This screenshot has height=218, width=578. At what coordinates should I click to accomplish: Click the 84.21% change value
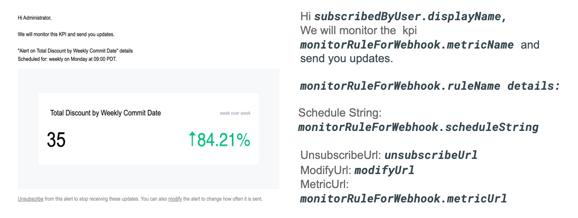[x=224, y=140]
